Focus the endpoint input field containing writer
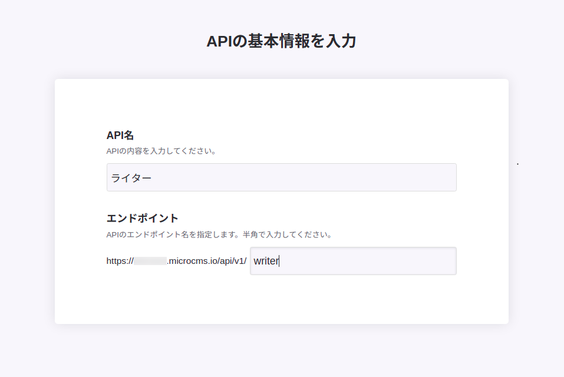564x377 pixels. click(352, 261)
